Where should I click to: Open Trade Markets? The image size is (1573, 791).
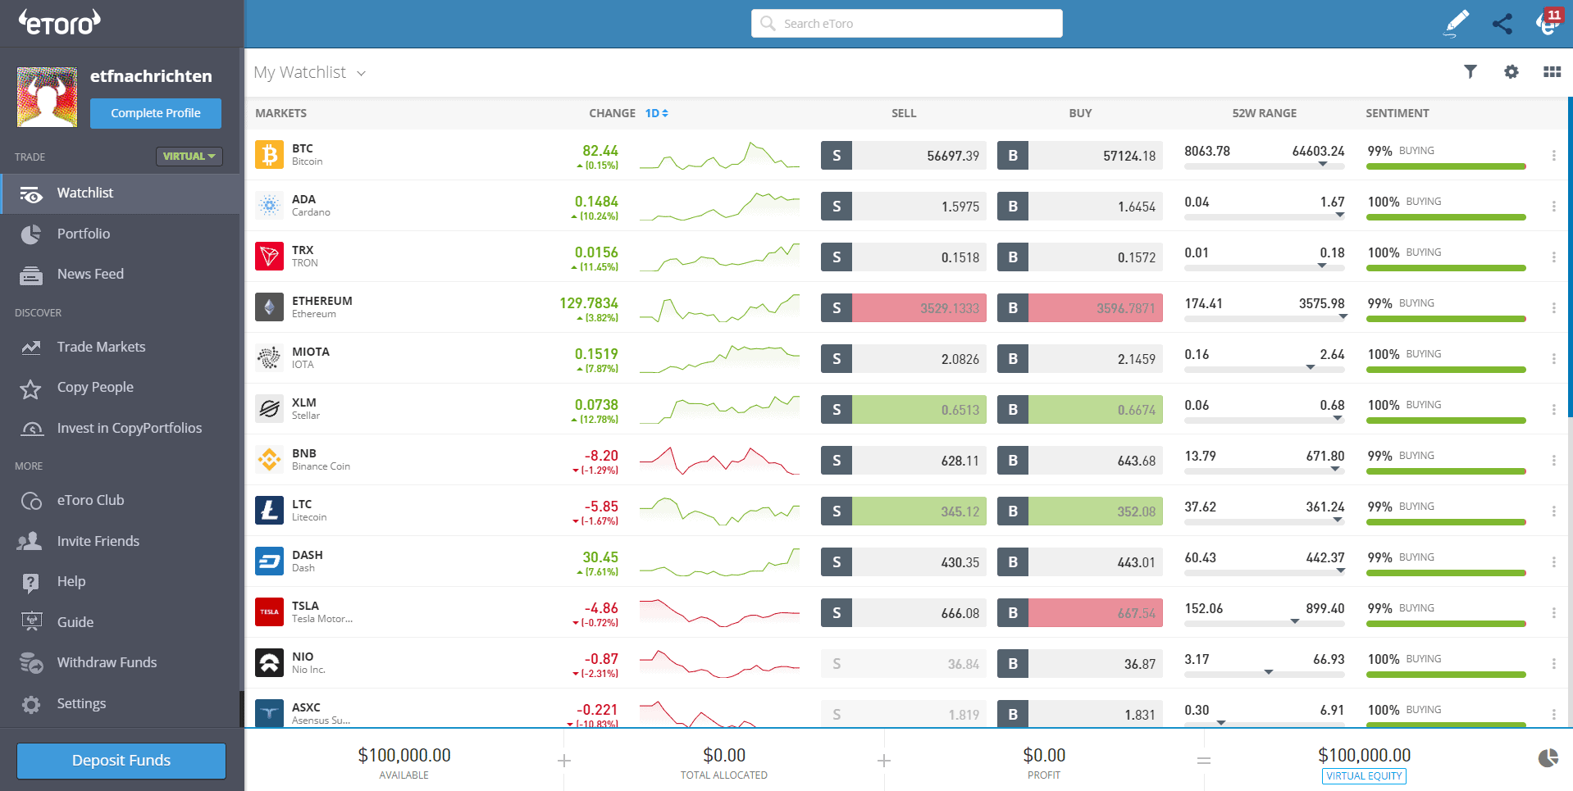coord(121,347)
